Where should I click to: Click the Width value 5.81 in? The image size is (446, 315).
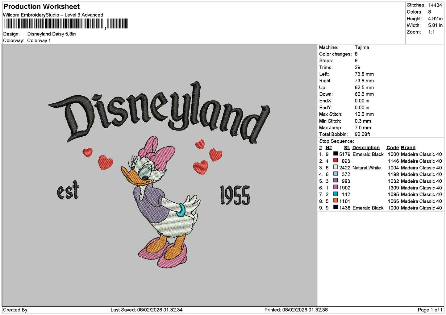pos(435,25)
